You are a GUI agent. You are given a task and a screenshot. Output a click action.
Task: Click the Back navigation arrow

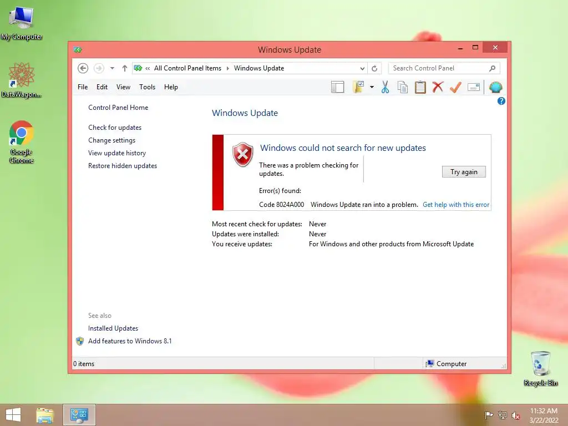(x=83, y=68)
